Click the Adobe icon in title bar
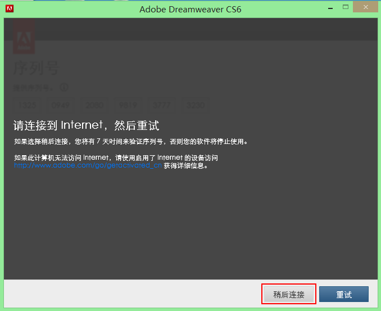The width and height of the screenshot is (381, 311). coord(10,9)
